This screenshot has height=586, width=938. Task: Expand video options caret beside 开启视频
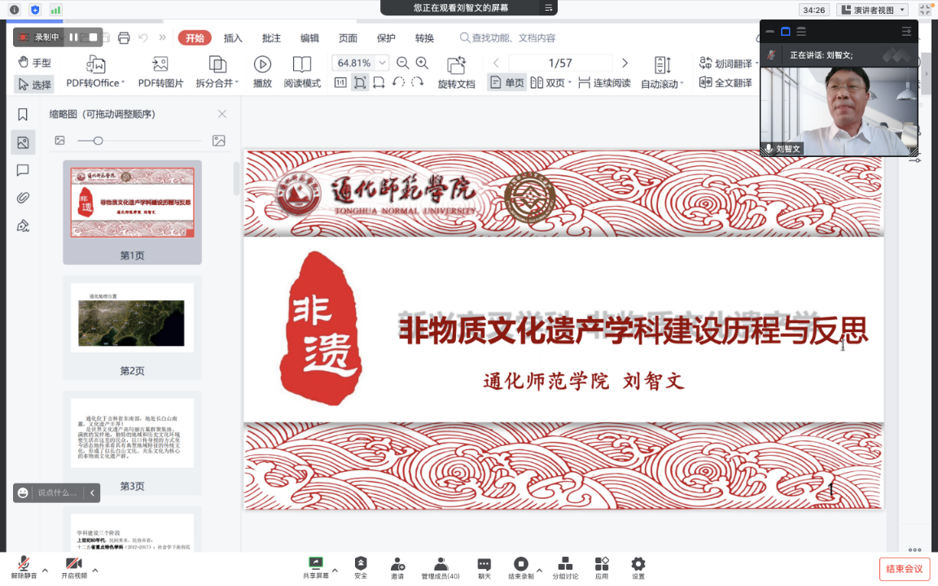[95, 571]
